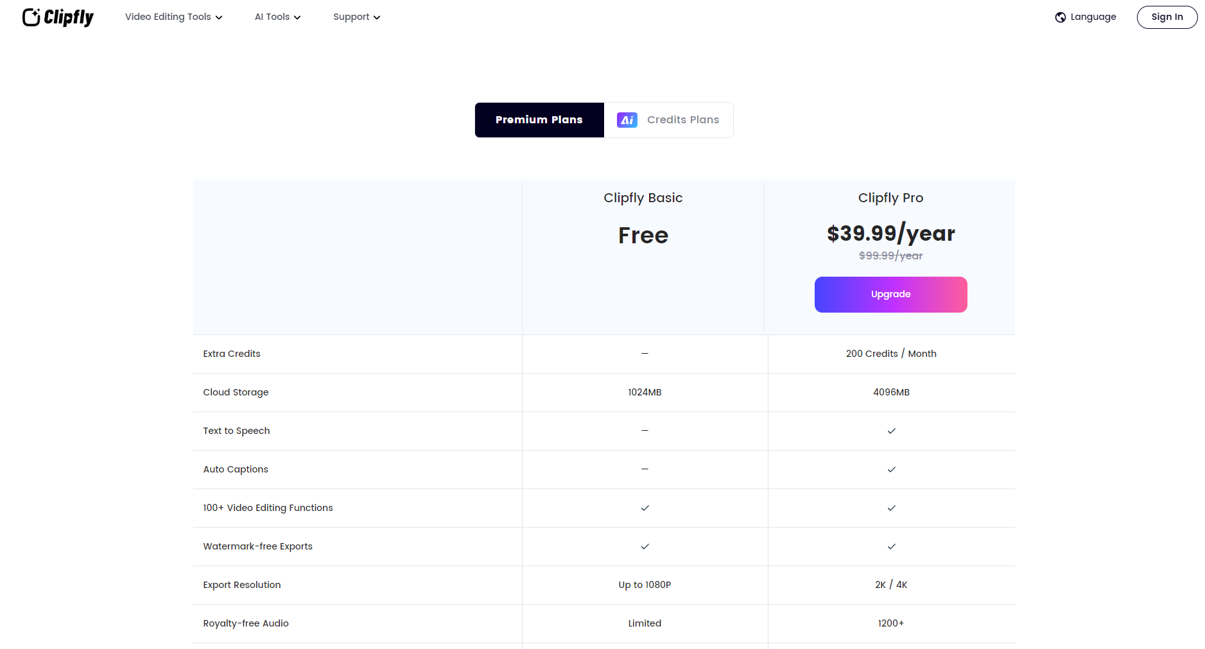The height and width of the screenshot is (649, 1205).
Task: Click the Basic dash for Extra Credits
Action: coord(645,354)
